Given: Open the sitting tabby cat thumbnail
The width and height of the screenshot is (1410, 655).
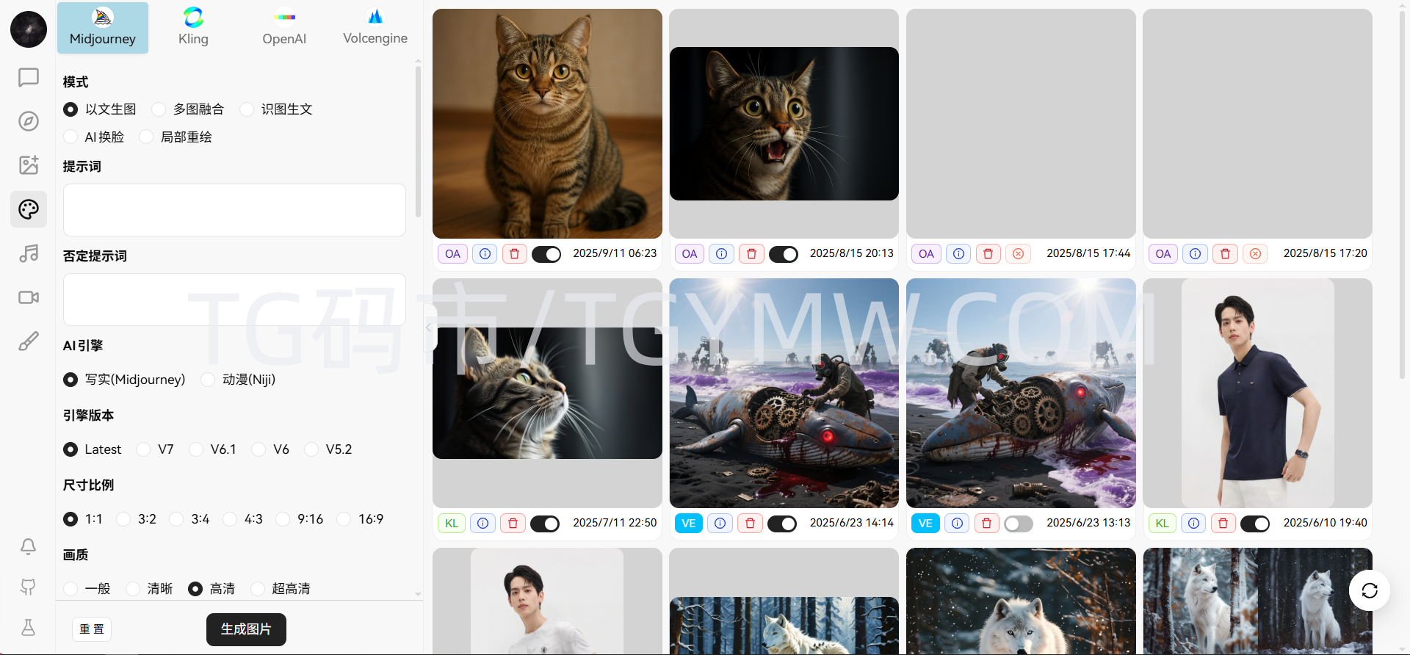Looking at the screenshot, I should click(x=547, y=123).
